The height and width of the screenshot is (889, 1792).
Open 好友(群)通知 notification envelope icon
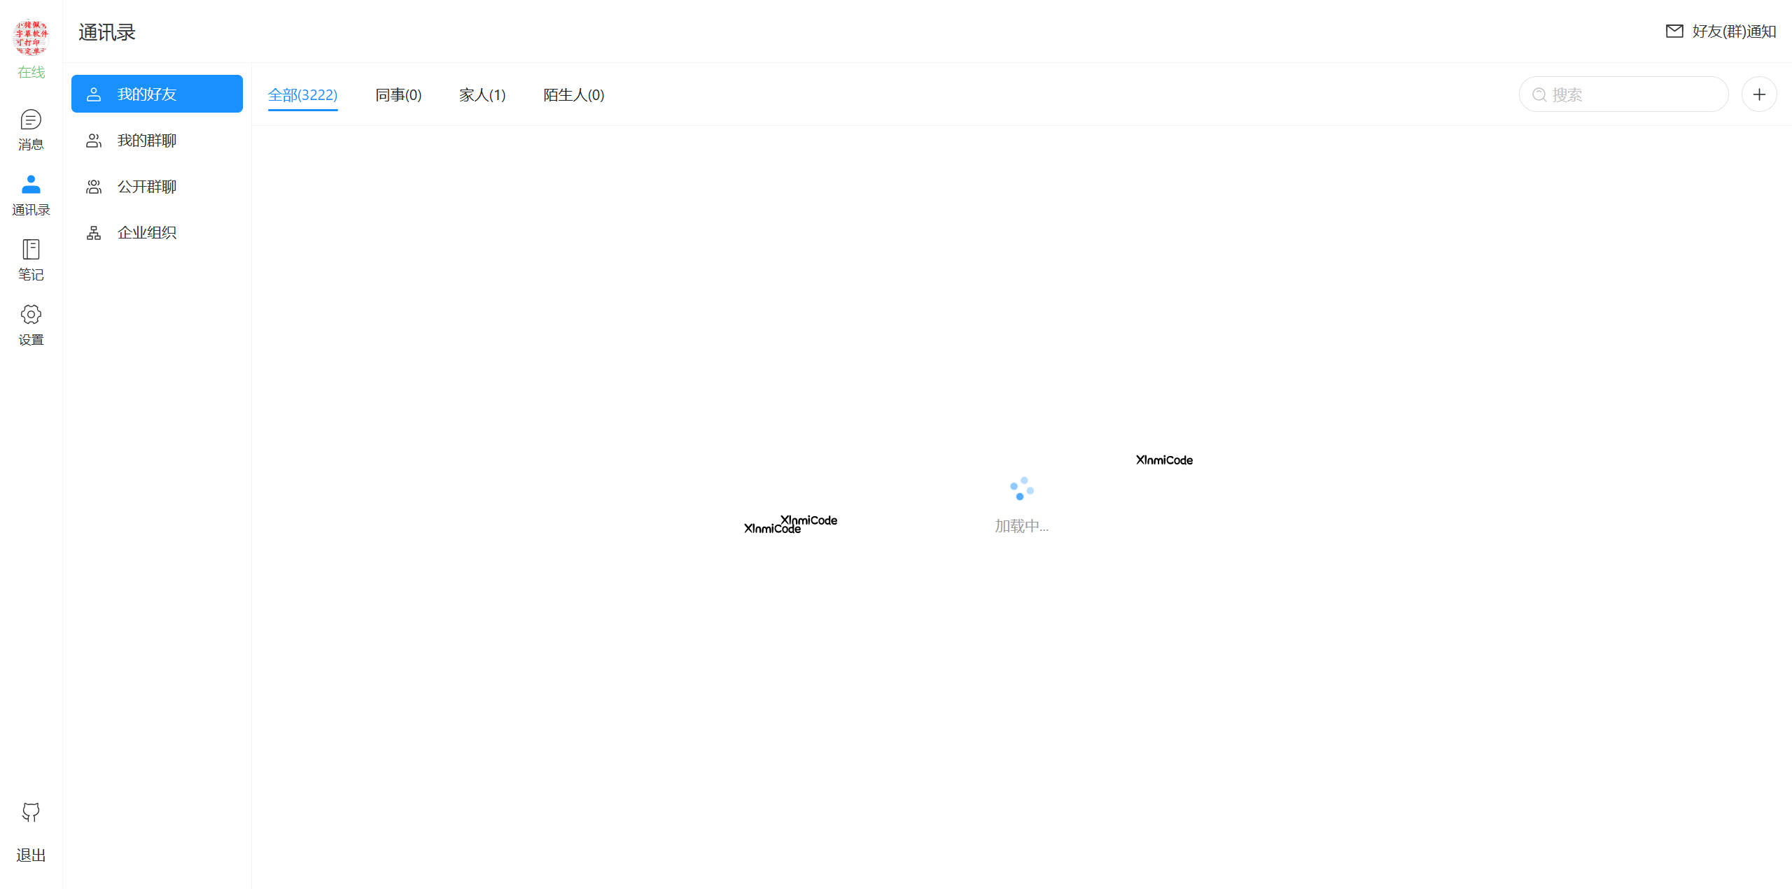[x=1674, y=31]
